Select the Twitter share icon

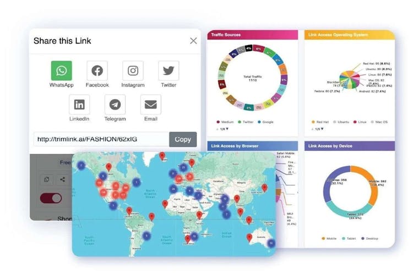click(x=169, y=71)
